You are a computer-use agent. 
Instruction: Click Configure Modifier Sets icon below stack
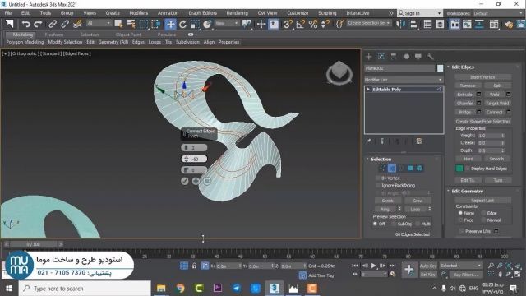pos(419,141)
